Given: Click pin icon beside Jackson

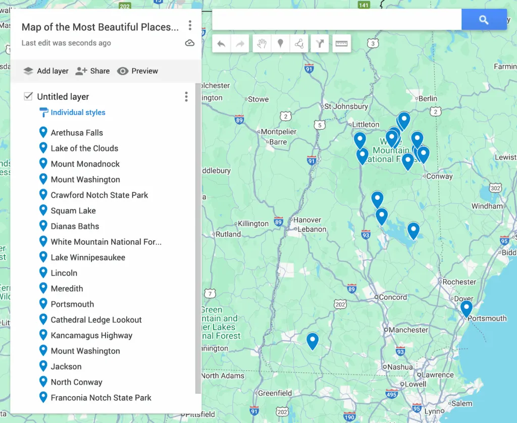Looking at the screenshot, I should 43,366.
